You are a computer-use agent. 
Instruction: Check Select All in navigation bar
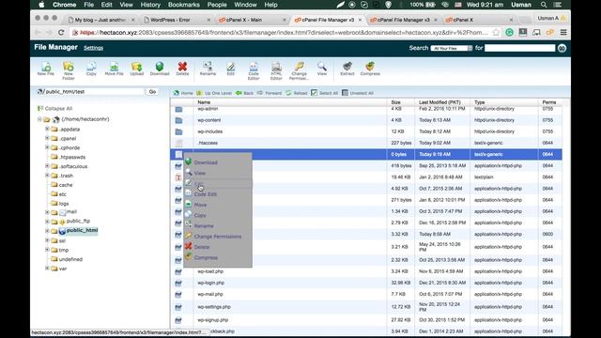pyautogui.click(x=324, y=93)
